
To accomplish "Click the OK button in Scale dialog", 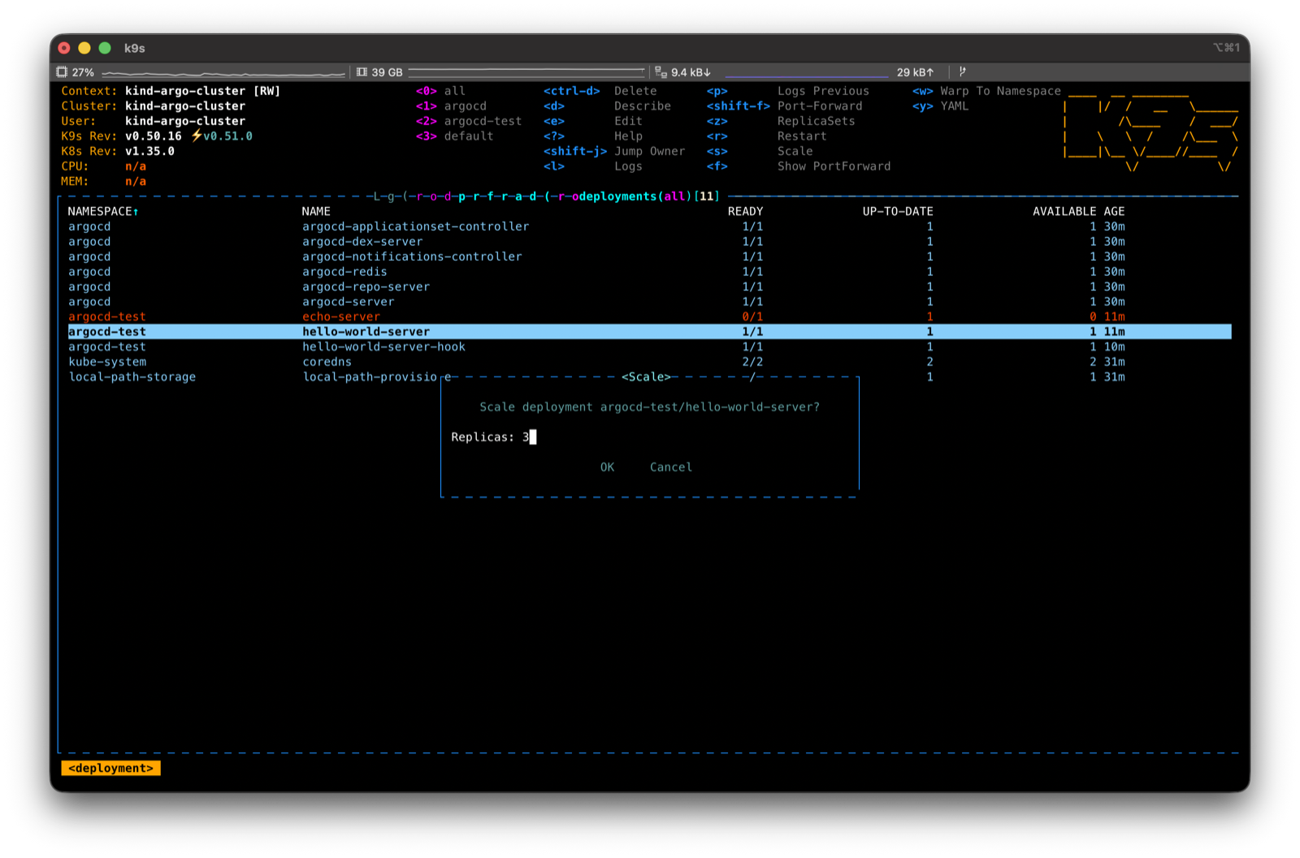I will pyautogui.click(x=607, y=467).
